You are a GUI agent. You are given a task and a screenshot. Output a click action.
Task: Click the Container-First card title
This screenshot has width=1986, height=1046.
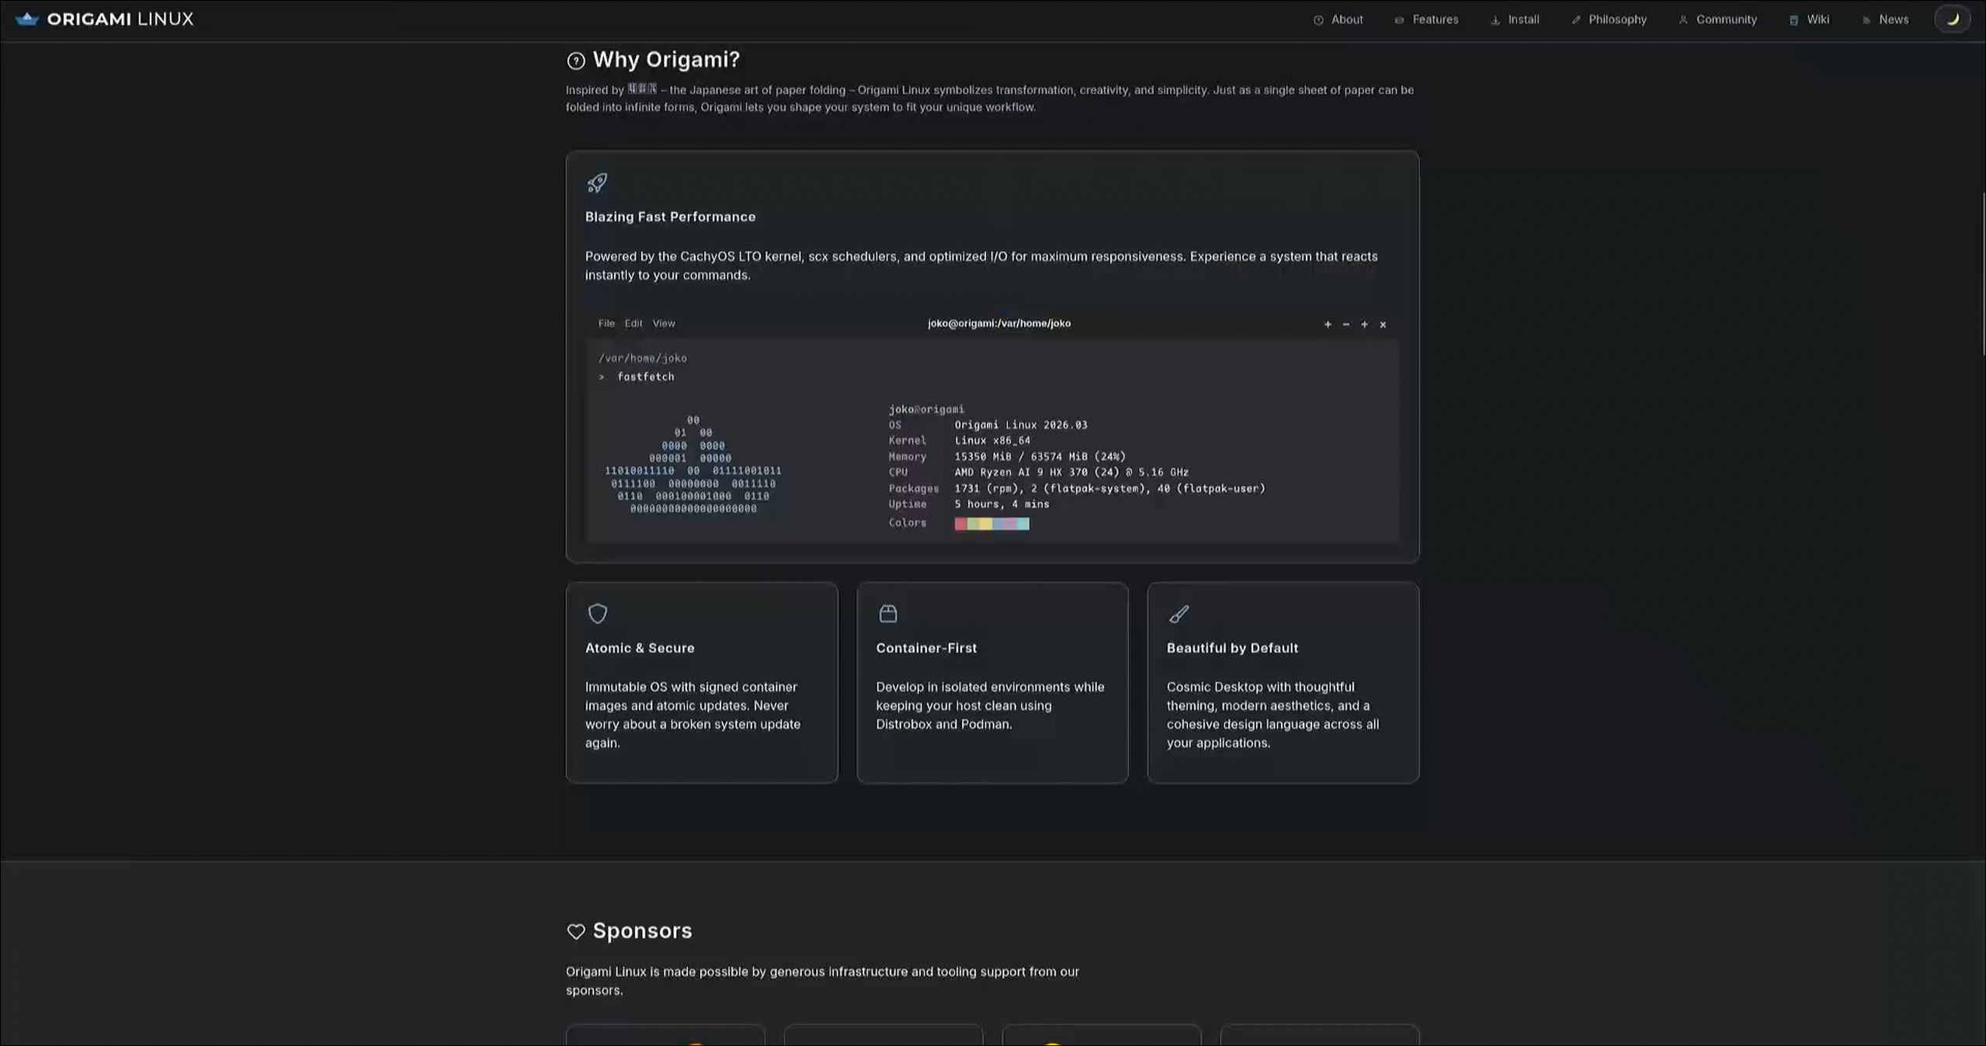926,648
